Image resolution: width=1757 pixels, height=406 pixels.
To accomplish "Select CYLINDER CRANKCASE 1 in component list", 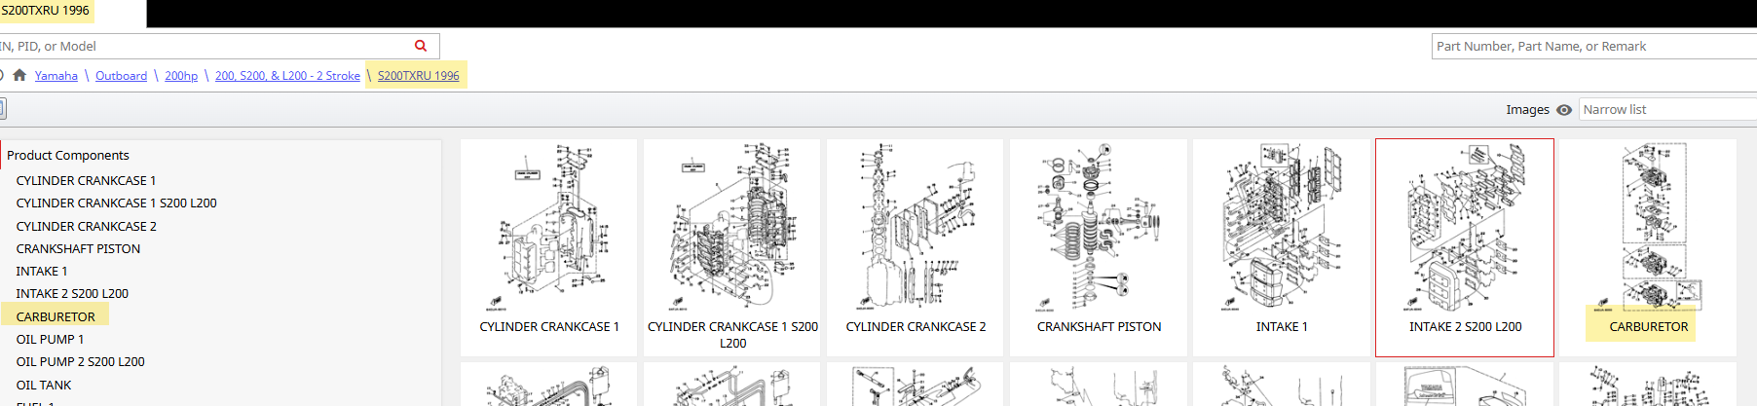I will (86, 181).
